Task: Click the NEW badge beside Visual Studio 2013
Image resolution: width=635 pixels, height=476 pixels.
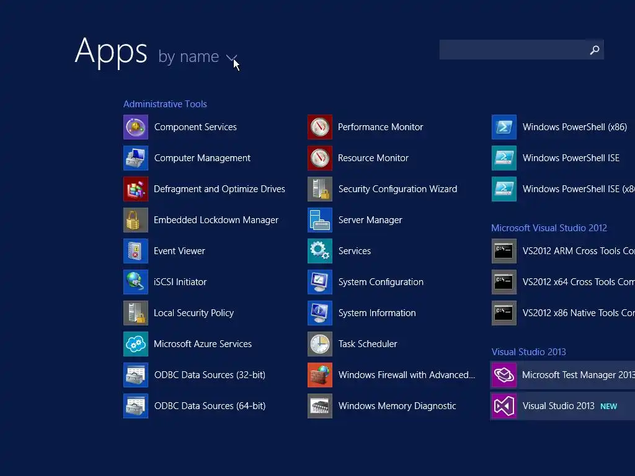Action: 609,407
